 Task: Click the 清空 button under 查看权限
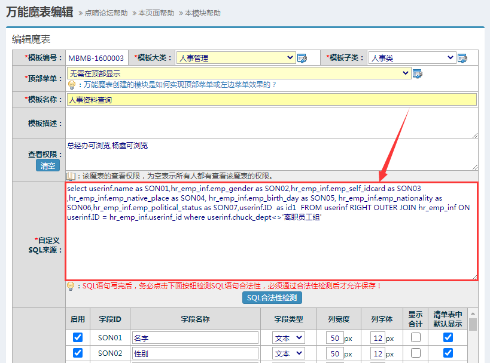point(48,166)
